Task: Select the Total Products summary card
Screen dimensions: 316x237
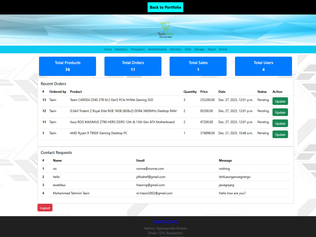Action: (x=67, y=66)
